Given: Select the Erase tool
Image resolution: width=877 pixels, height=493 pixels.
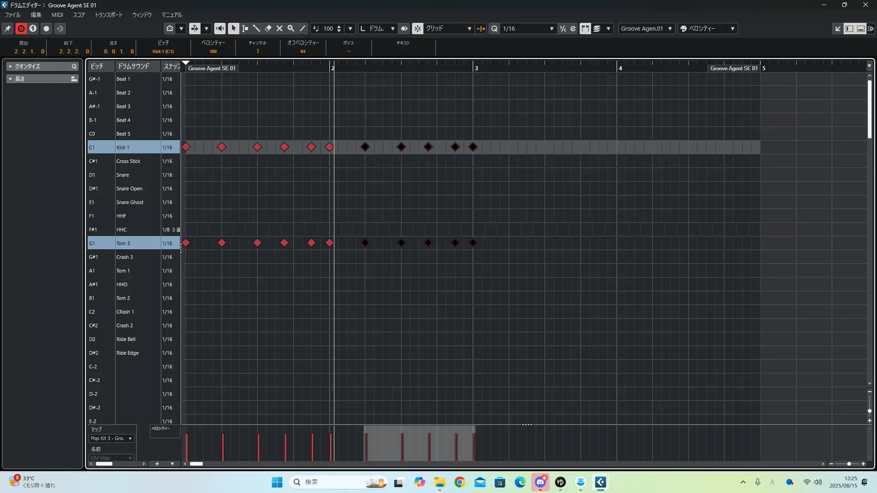Looking at the screenshot, I should pos(268,28).
